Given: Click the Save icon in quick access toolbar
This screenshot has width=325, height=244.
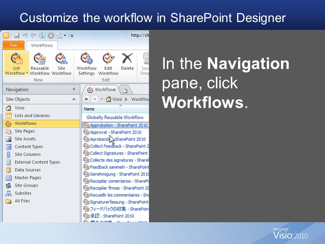Looking at the screenshot, I should [x=17, y=36].
